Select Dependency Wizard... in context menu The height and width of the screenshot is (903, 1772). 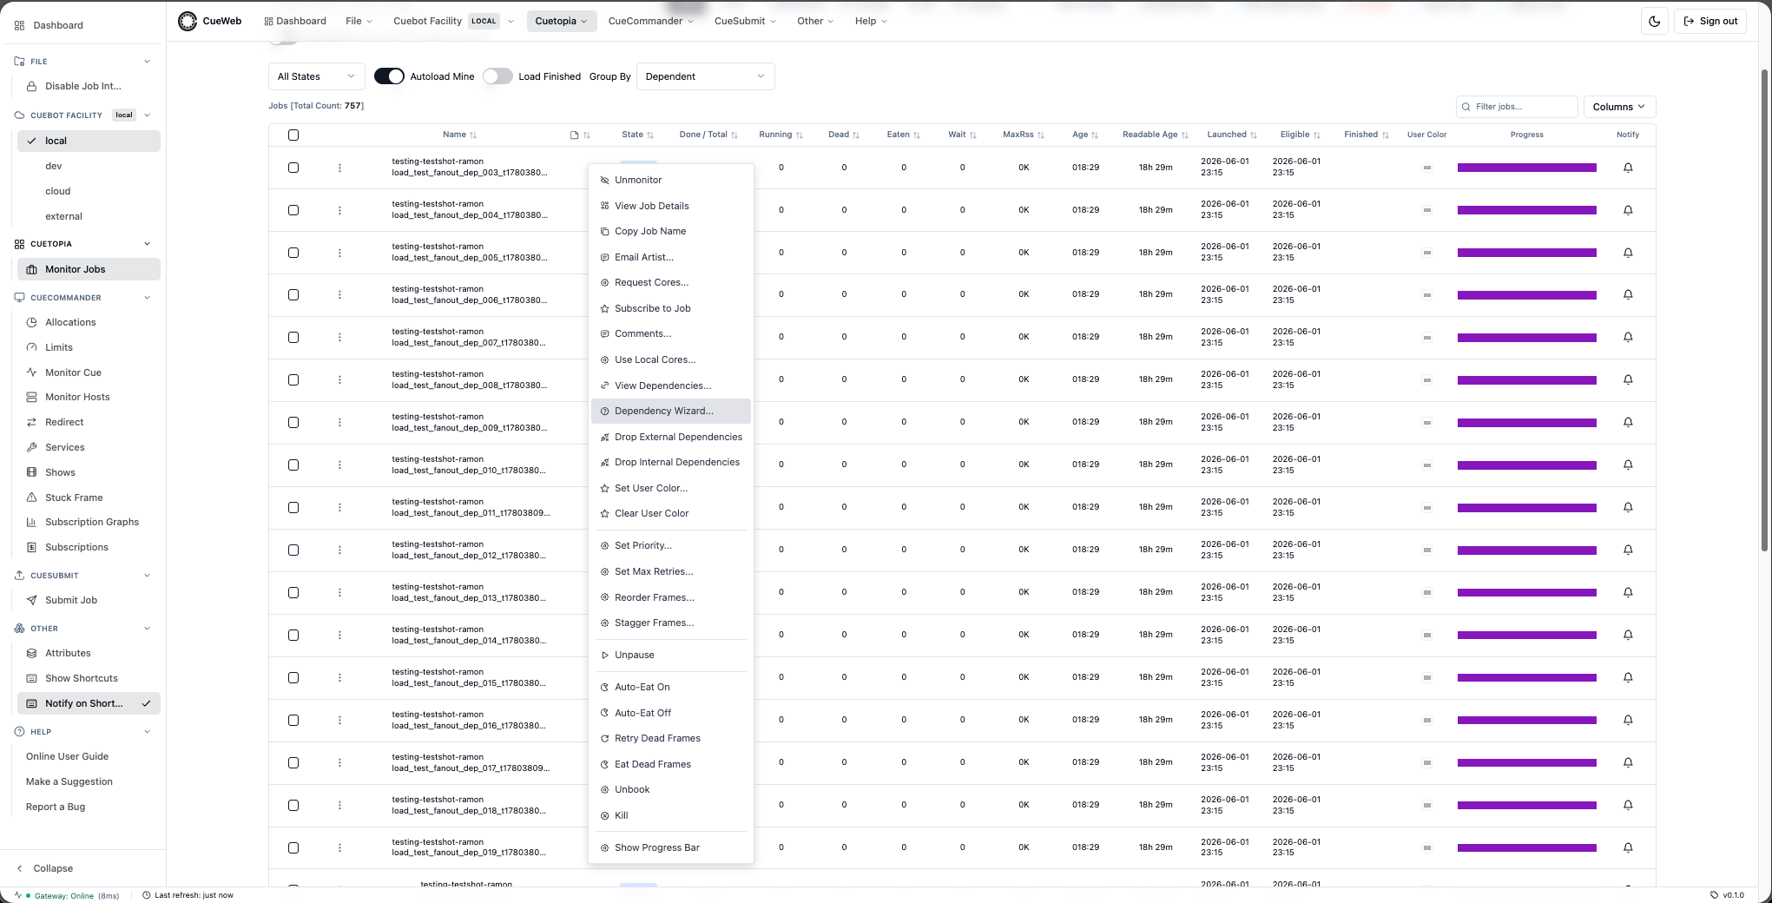click(x=670, y=411)
